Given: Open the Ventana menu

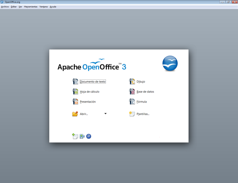Looking at the screenshot, I should click(43, 7).
